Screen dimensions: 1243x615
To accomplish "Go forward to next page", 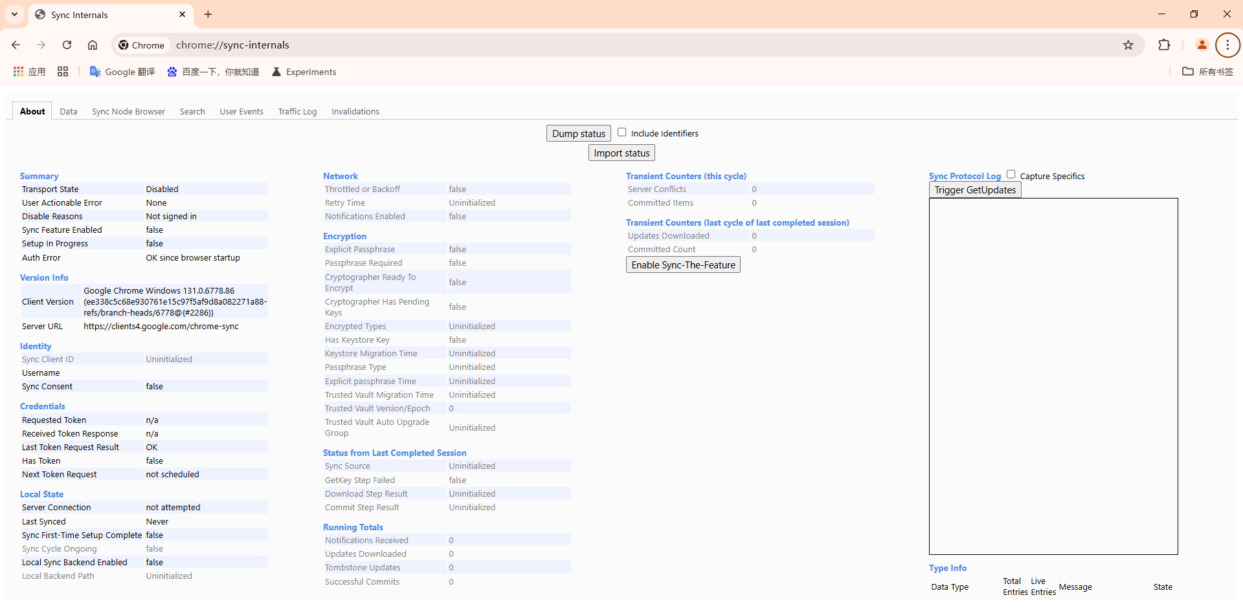I will [41, 45].
